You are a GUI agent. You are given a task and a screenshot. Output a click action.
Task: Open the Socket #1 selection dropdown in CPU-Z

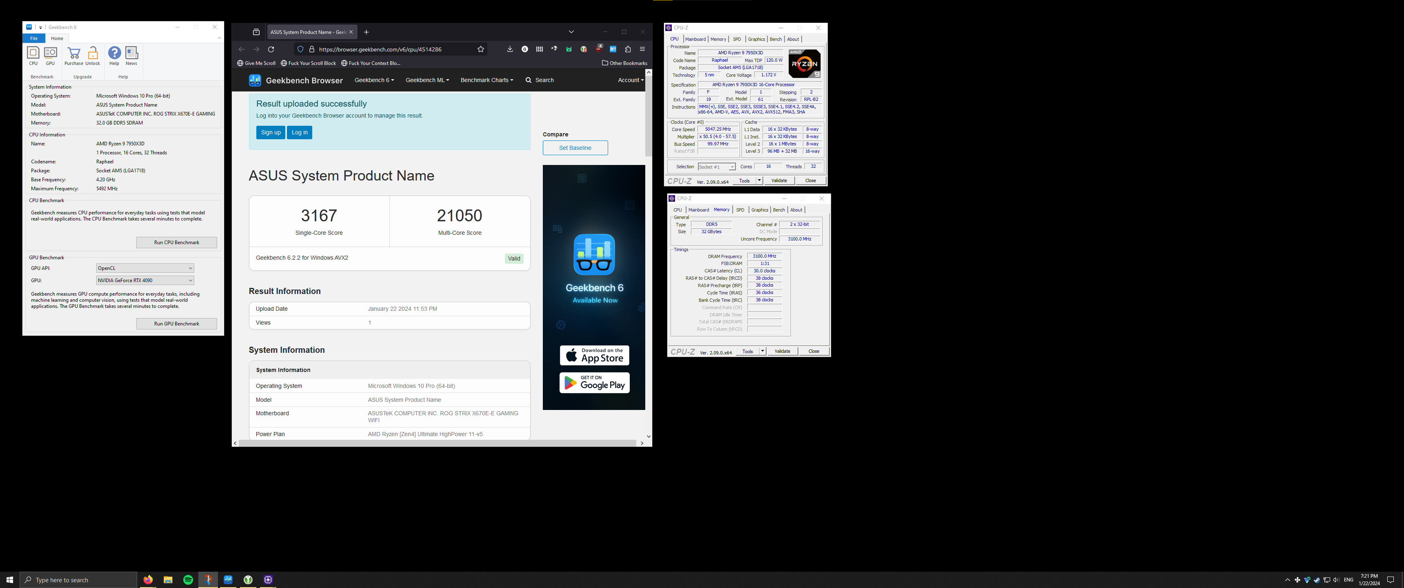coord(717,167)
